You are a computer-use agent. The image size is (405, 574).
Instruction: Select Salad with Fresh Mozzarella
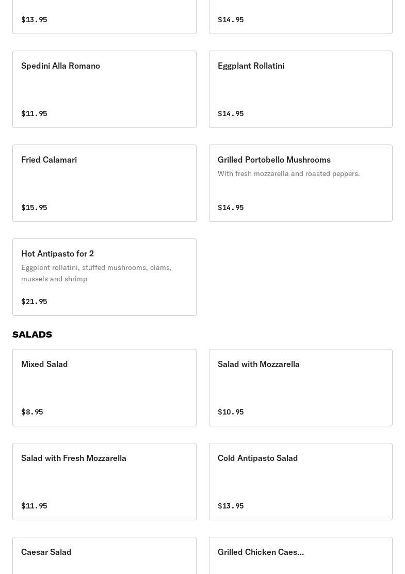click(x=104, y=482)
